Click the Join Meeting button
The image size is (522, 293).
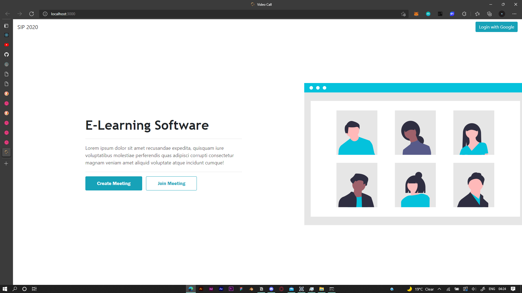pyautogui.click(x=171, y=183)
